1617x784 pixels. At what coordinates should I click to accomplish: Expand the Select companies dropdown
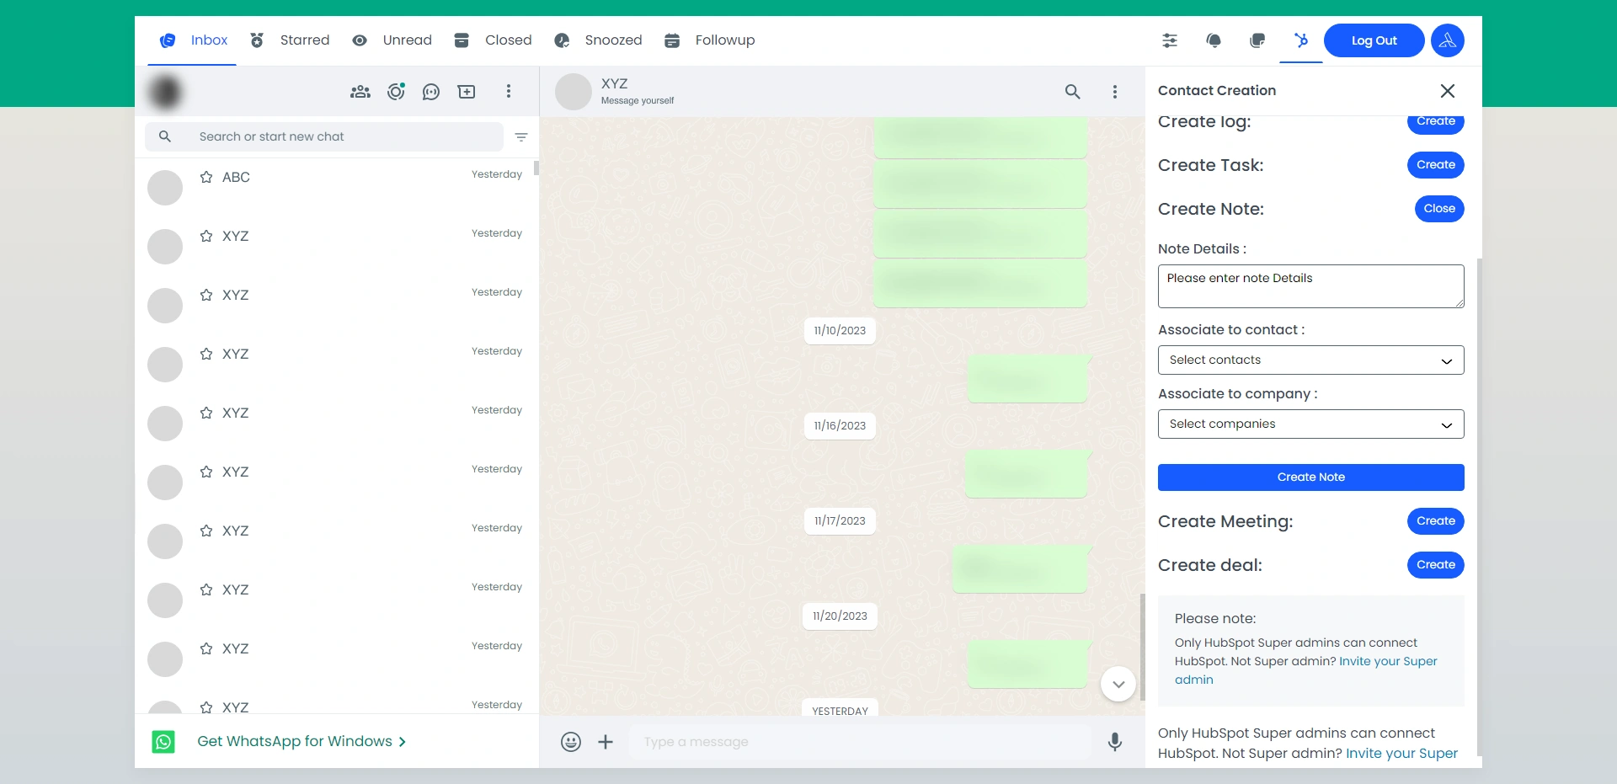(1310, 424)
